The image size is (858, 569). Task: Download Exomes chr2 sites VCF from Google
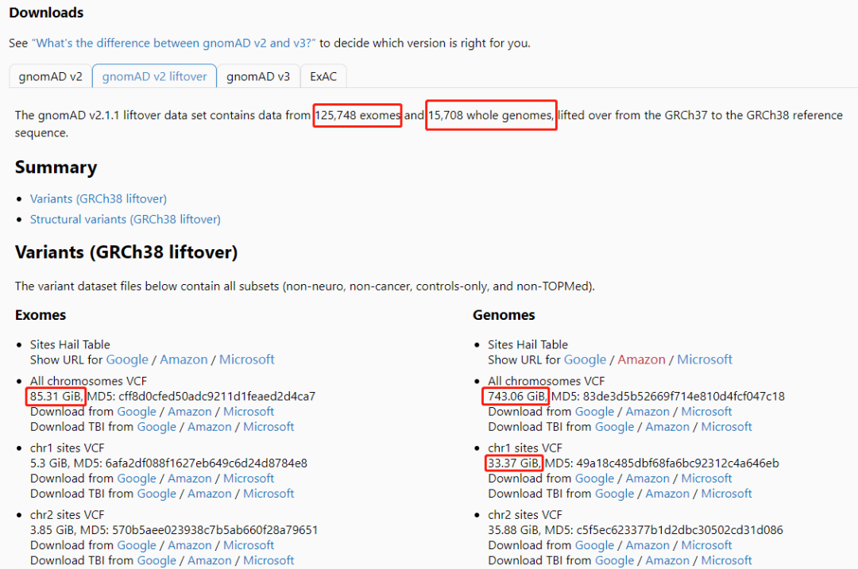click(x=137, y=545)
